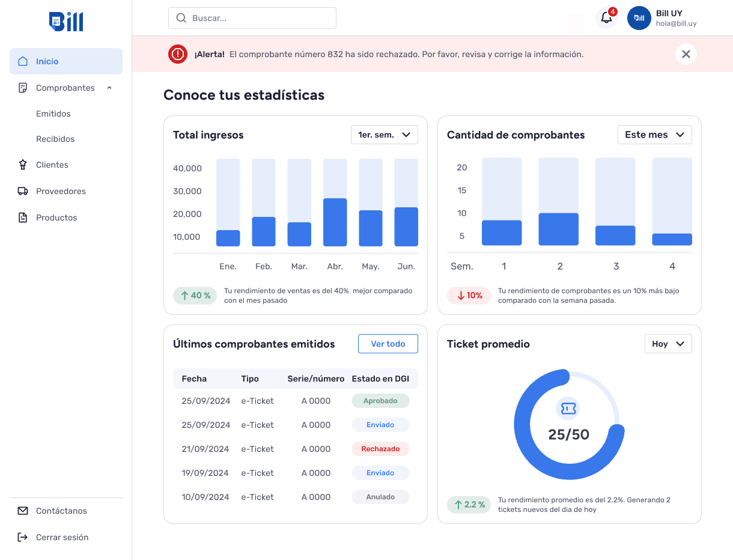Click the Rechazado status badge
Image resolution: width=733 pixels, height=560 pixels.
[380, 449]
